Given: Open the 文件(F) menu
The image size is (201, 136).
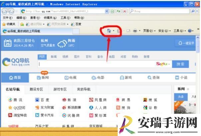Looking at the screenshot, I should (x=8, y=18).
